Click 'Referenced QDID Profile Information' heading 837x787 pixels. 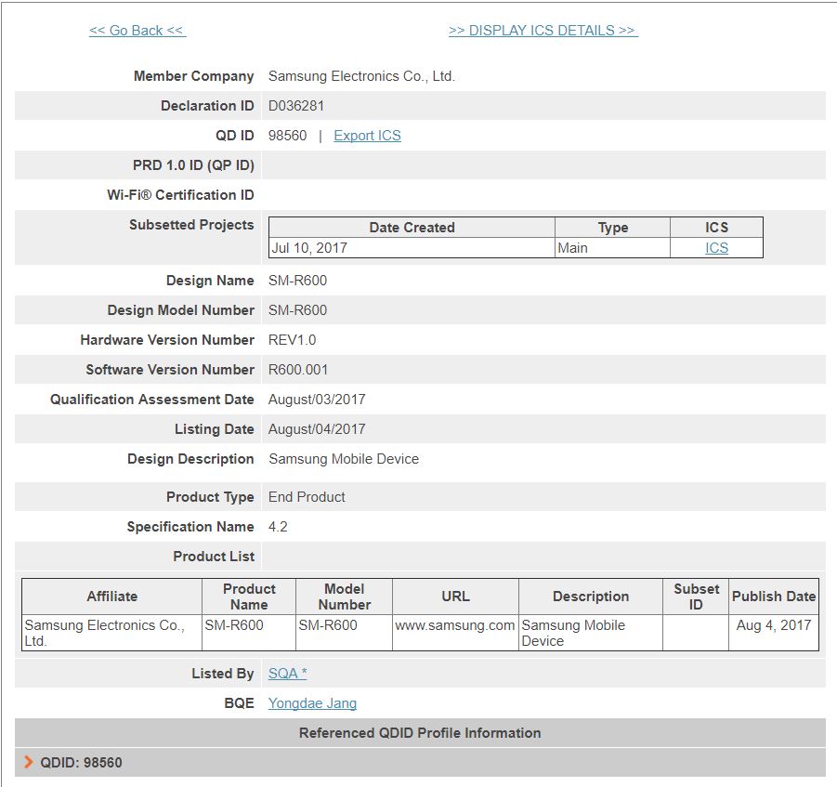click(x=420, y=733)
